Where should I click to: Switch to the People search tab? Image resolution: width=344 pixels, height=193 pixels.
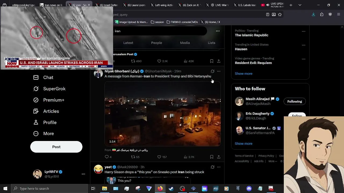pyautogui.click(x=156, y=43)
